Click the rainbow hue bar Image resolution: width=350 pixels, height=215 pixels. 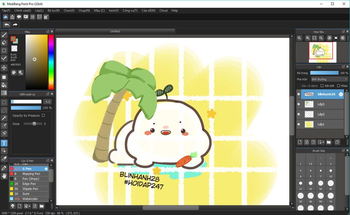pos(51,62)
